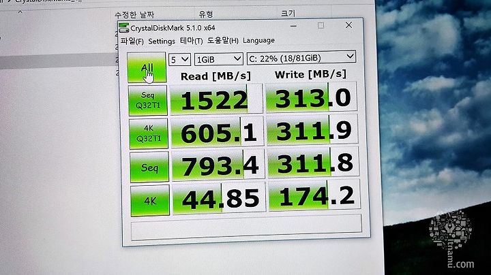Open the 파일(F) menu
The width and height of the screenshot is (491, 275).
[x=132, y=42]
